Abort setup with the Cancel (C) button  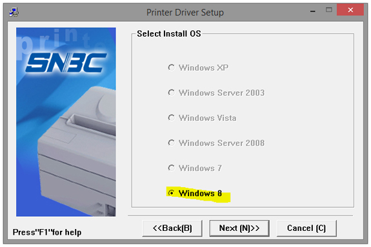click(x=306, y=228)
